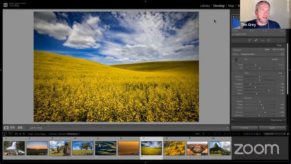
Task: Select the red eye correction tool icon
Action: pos(262,41)
